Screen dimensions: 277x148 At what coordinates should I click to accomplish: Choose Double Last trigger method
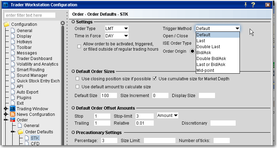coord(218,47)
